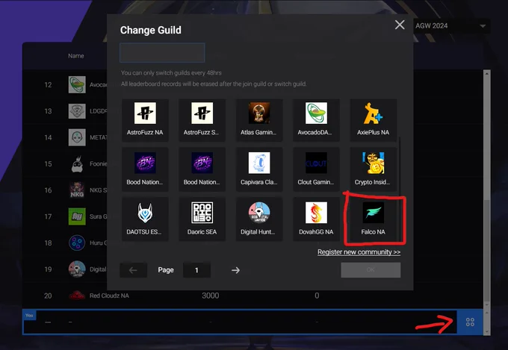Click the guild search input field

[x=162, y=52]
